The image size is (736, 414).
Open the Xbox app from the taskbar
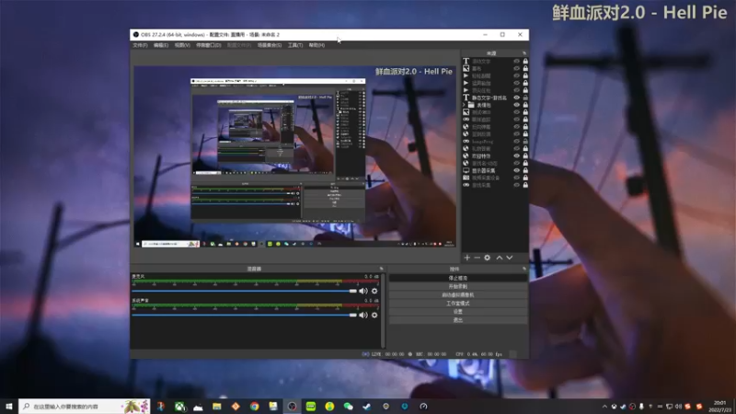[x=179, y=407]
